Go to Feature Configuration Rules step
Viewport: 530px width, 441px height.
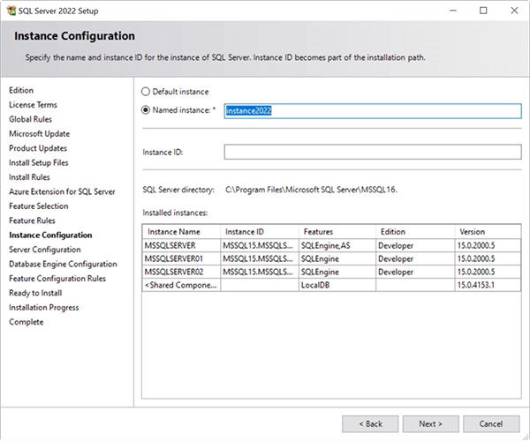pos(57,279)
